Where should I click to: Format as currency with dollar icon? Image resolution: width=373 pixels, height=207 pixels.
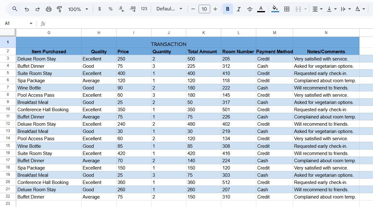point(99,9)
